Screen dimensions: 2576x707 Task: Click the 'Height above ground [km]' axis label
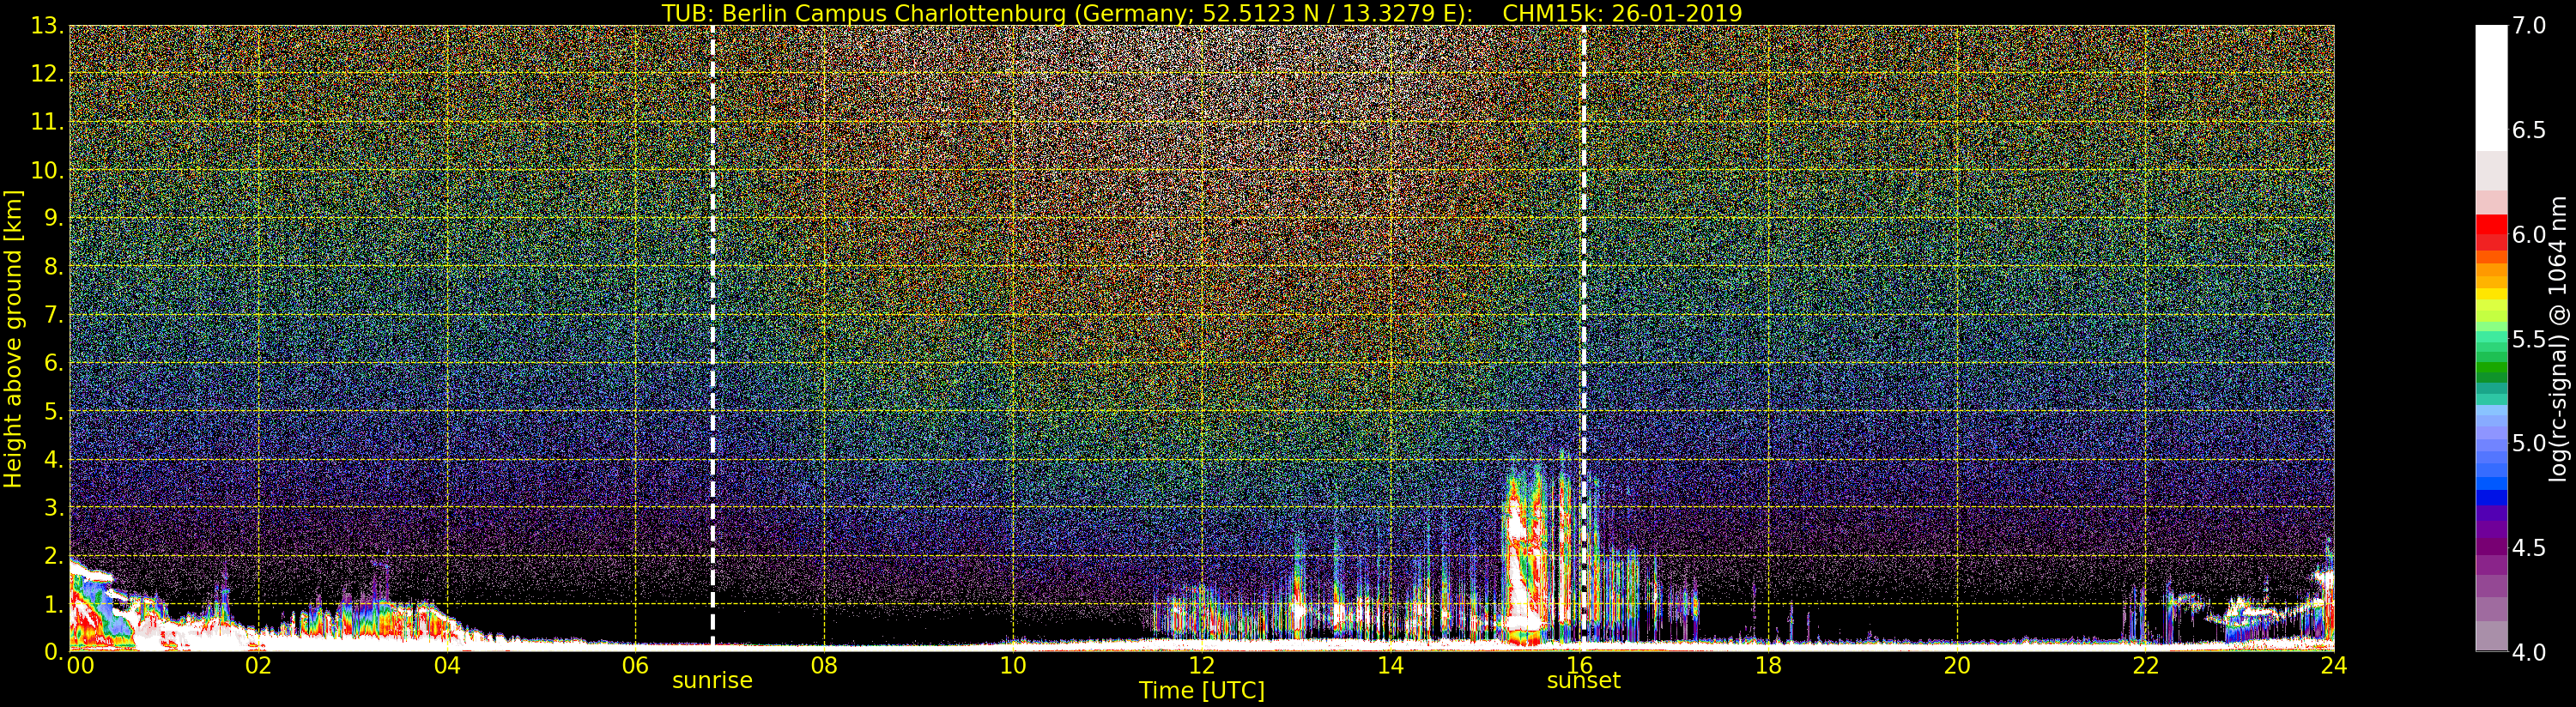coord(13,338)
